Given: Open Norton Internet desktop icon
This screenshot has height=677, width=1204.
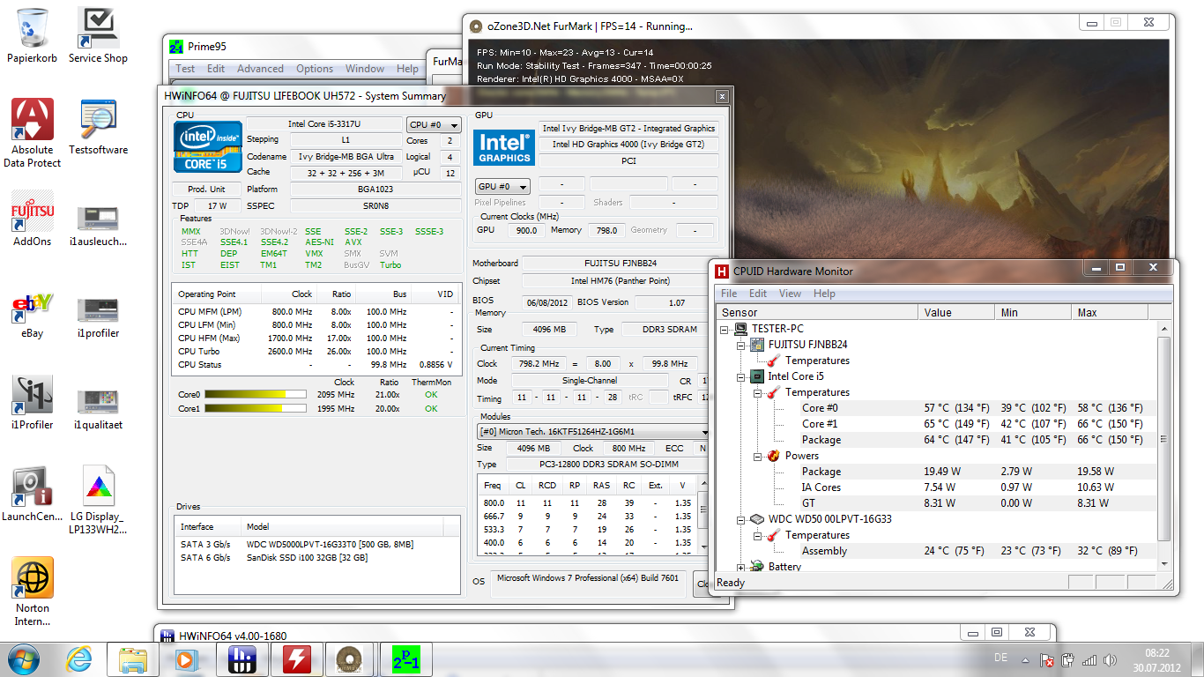Looking at the screenshot, I should point(33,591).
